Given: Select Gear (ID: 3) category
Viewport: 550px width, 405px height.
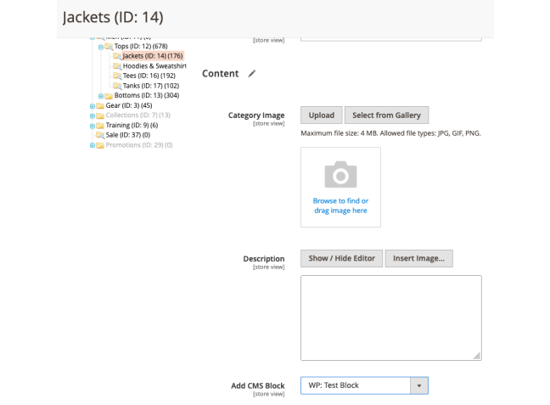Looking at the screenshot, I should coord(129,105).
